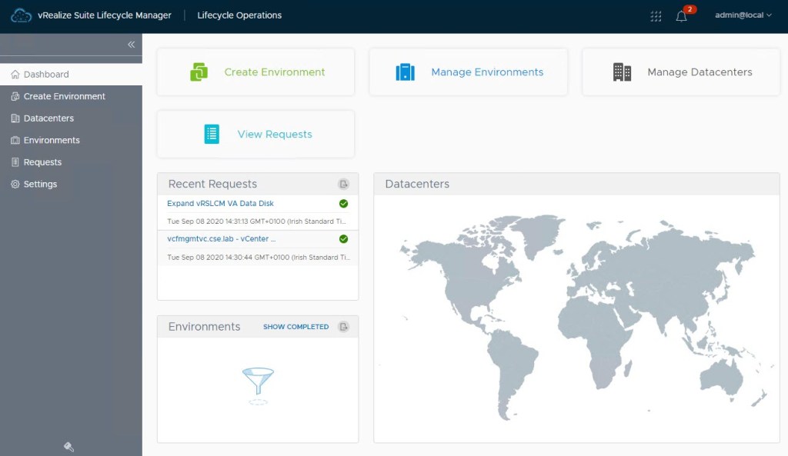Click the View Requests list icon

(x=212, y=134)
